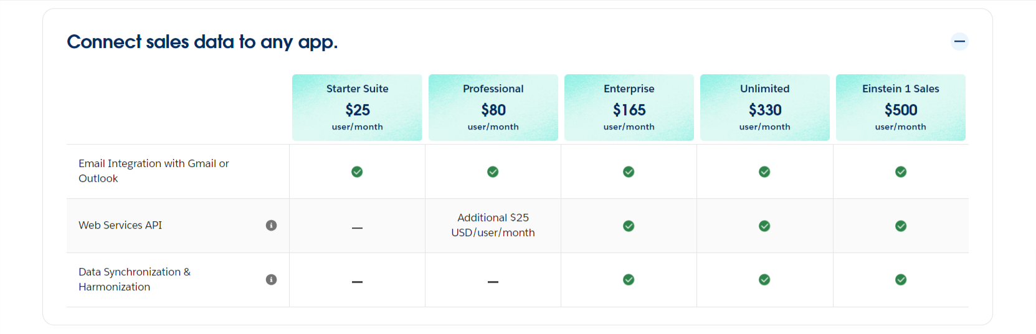Open info icon for Data Synchronization & Harmonization

271,280
